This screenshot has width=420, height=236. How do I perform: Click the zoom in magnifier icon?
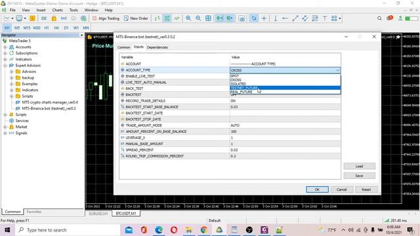click(x=188, y=18)
